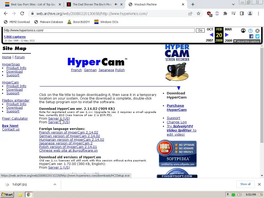Screen dimensions: 264x198
Task: Open Chrome's three-dot menu
Action: coord(258,13)
